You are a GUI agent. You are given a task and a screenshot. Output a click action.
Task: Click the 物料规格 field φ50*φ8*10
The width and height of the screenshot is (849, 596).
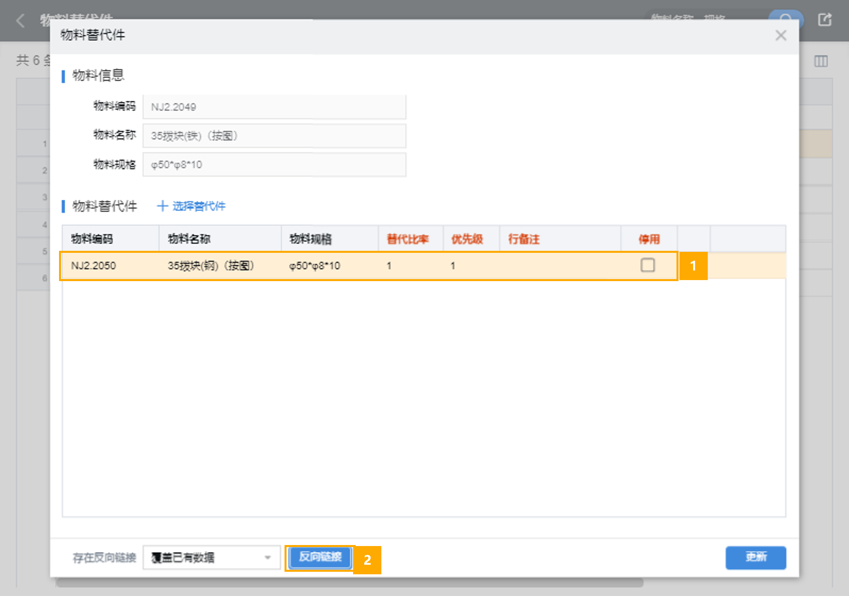point(274,165)
